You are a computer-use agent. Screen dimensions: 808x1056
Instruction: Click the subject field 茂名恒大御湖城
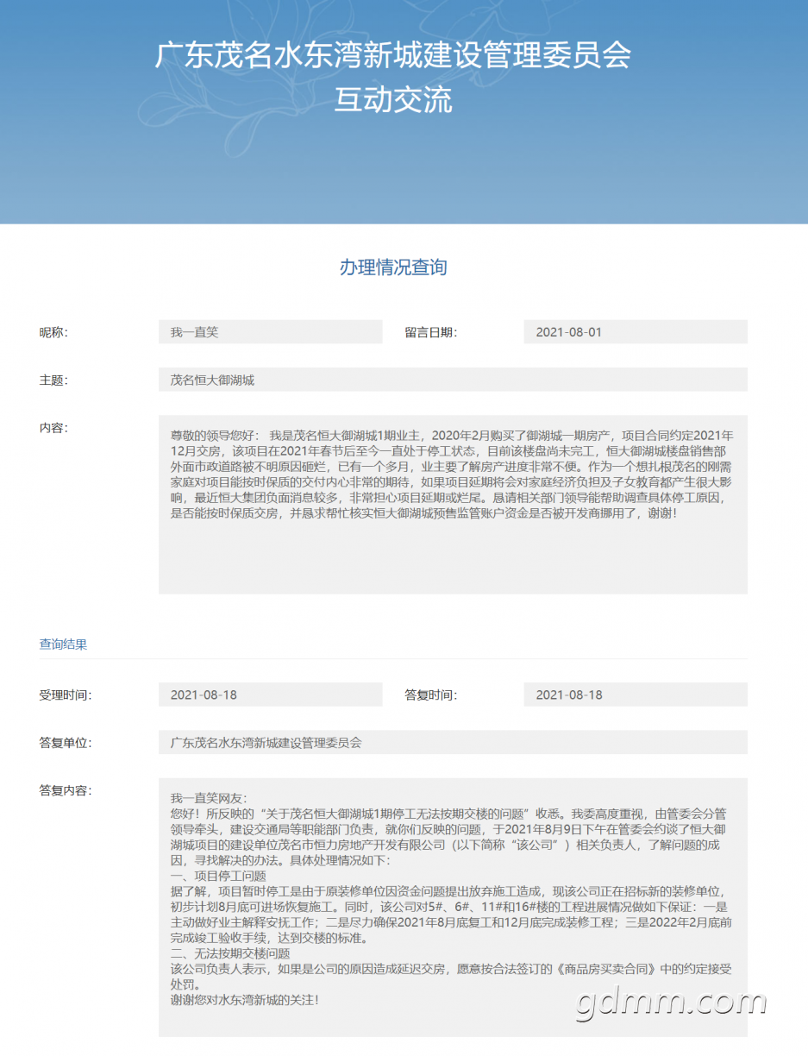[x=453, y=380]
